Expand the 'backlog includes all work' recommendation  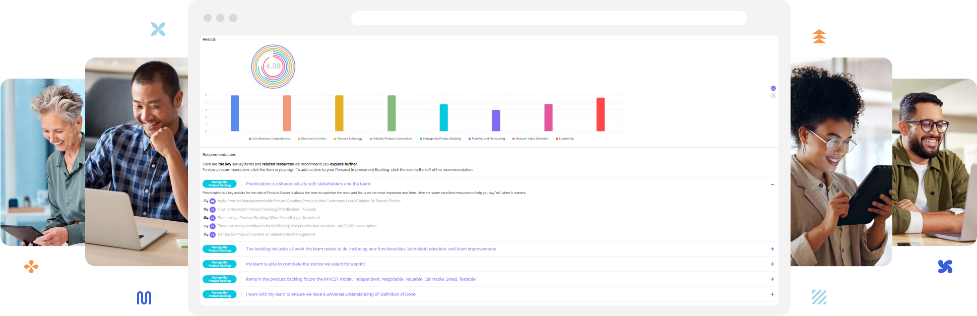tap(772, 249)
